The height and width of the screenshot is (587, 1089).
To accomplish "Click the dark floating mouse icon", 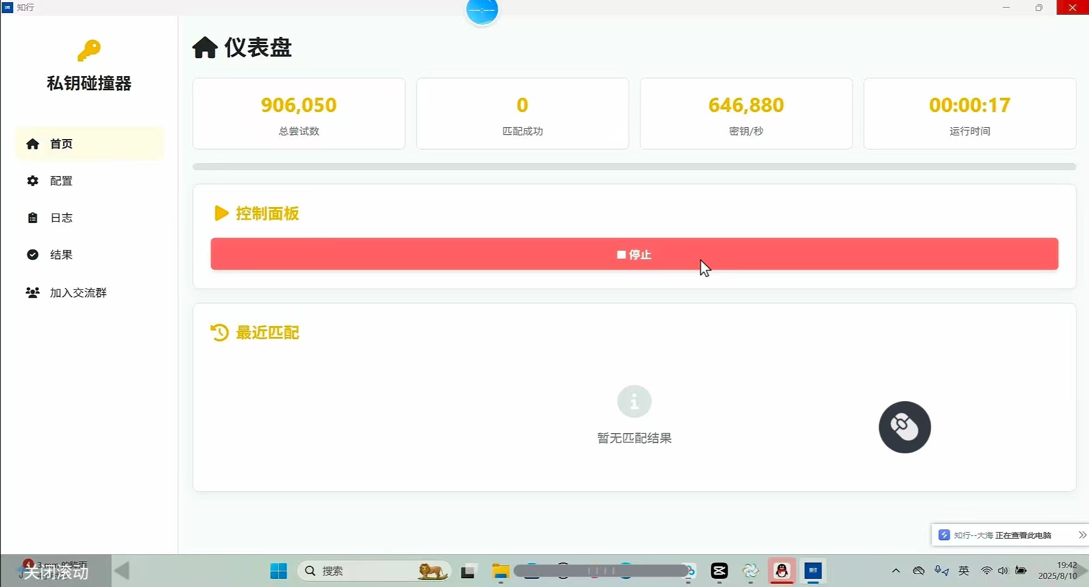I will click(x=904, y=427).
